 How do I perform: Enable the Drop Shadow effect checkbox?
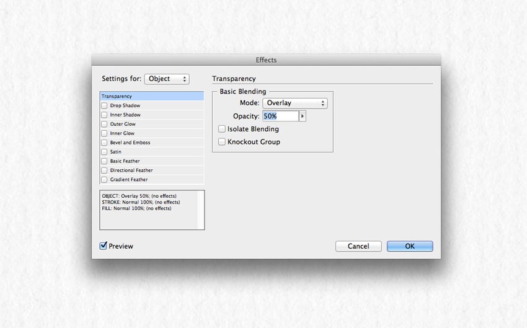coord(104,105)
